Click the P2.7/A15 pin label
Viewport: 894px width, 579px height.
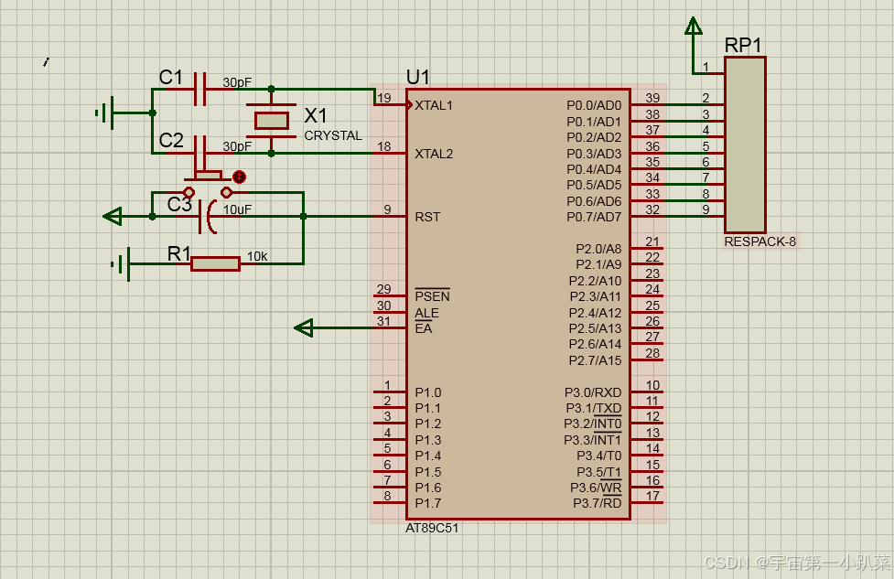pyautogui.click(x=595, y=360)
